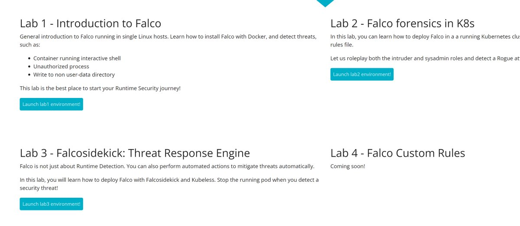The width and height of the screenshot is (520, 226).
Task: Click the 'Coming soon!' text under Lab 4
Action: tap(348, 166)
